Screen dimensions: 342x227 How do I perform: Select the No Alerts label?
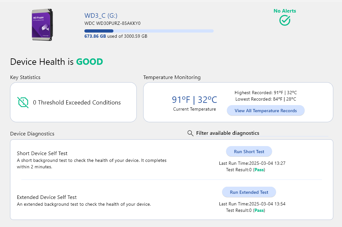tap(285, 11)
